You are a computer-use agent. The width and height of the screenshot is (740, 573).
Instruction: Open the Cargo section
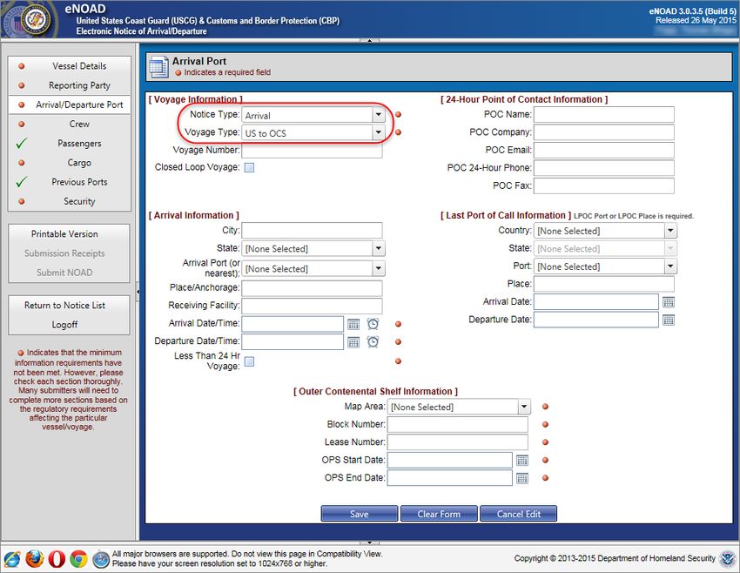[x=70, y=163]
